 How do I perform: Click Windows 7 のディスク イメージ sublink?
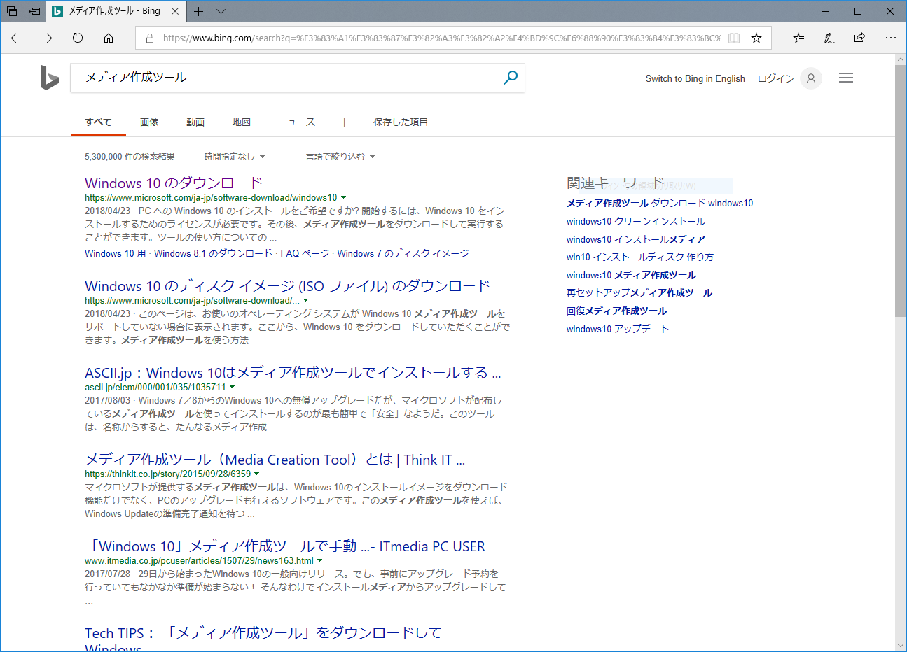click(403, 253)
